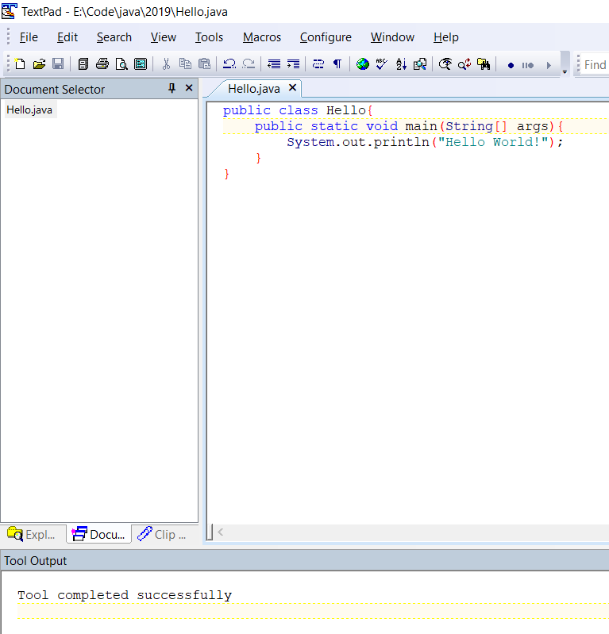The image size is (609, 634).
Task: Click the Manage Files icon
Action: click(x=83, y=64)
